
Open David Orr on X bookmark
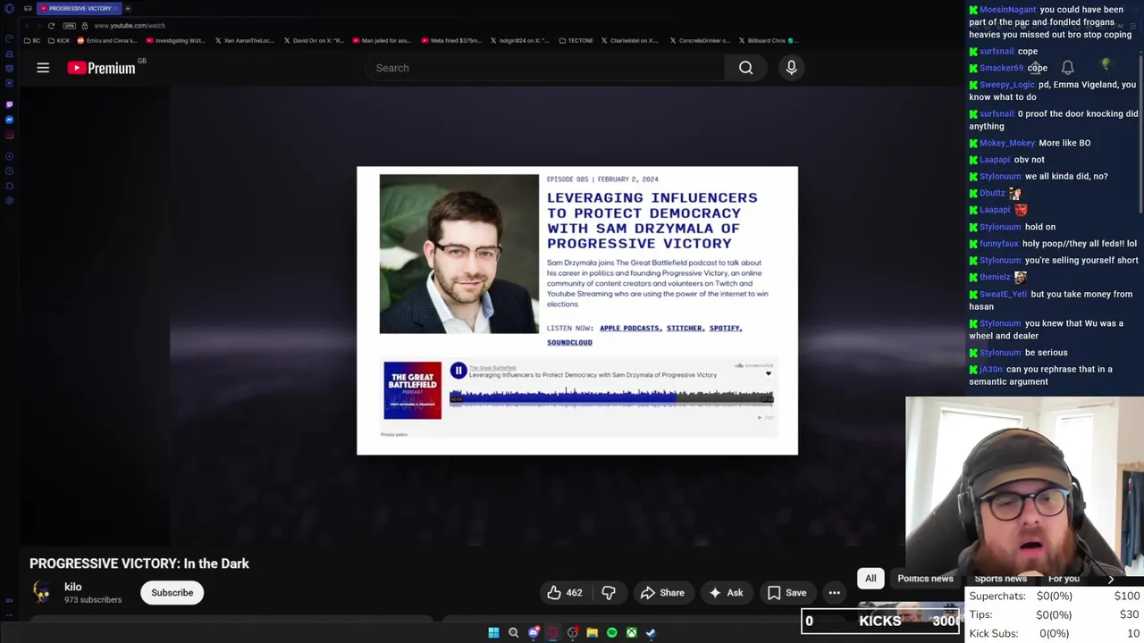coord(315,40)
